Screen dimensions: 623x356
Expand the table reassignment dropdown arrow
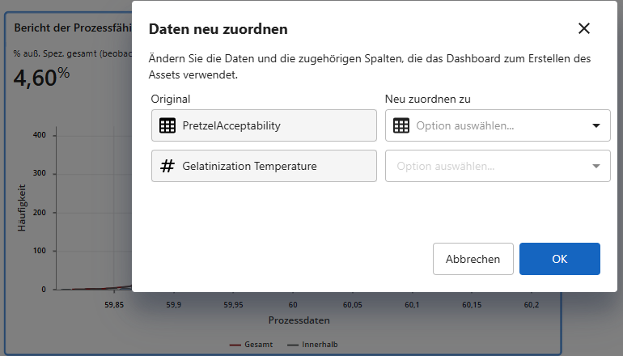(596, 125)
